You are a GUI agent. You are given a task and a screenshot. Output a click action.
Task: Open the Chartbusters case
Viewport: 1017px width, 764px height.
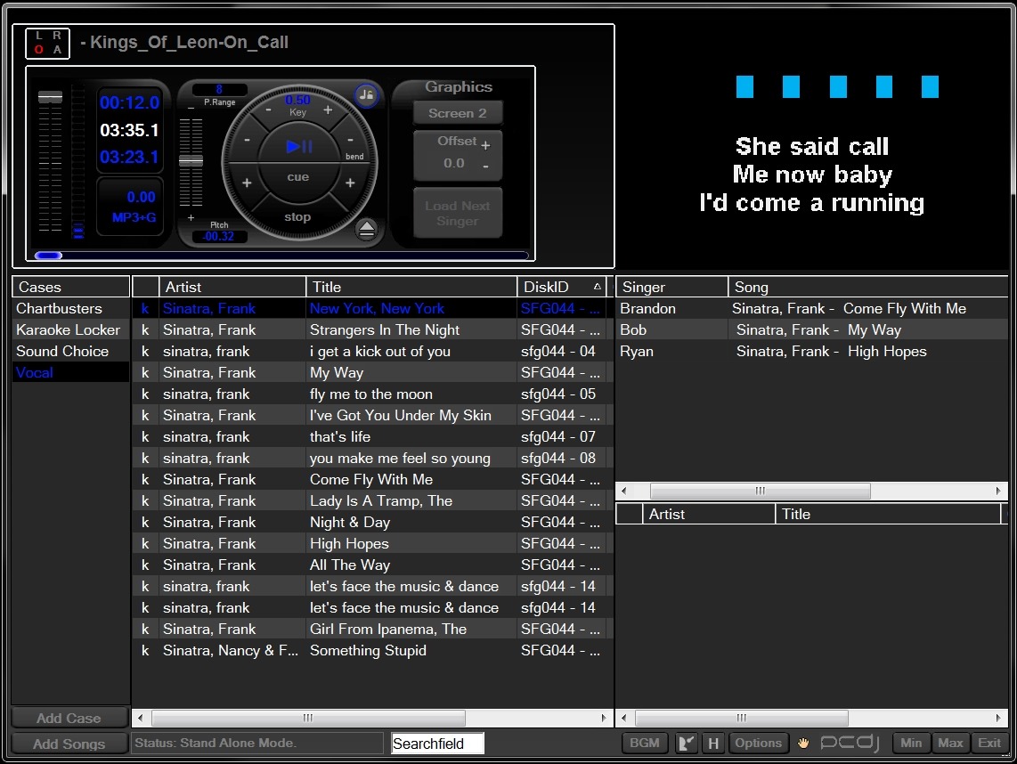click(x=59, y=308)
